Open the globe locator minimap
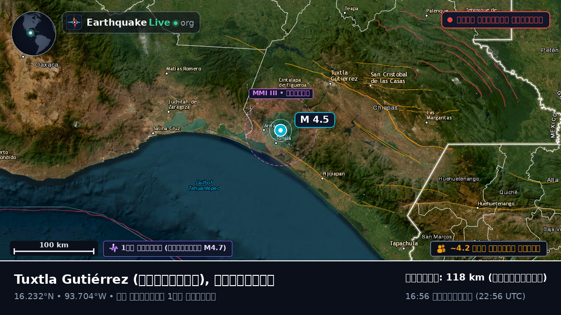Image resolution: width=561 pixels, height=315 pixels. (x=34, y=34)
